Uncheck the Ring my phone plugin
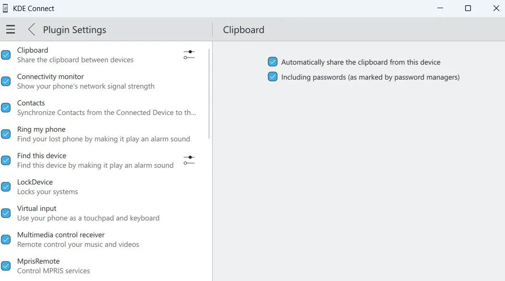 (6, 134)
